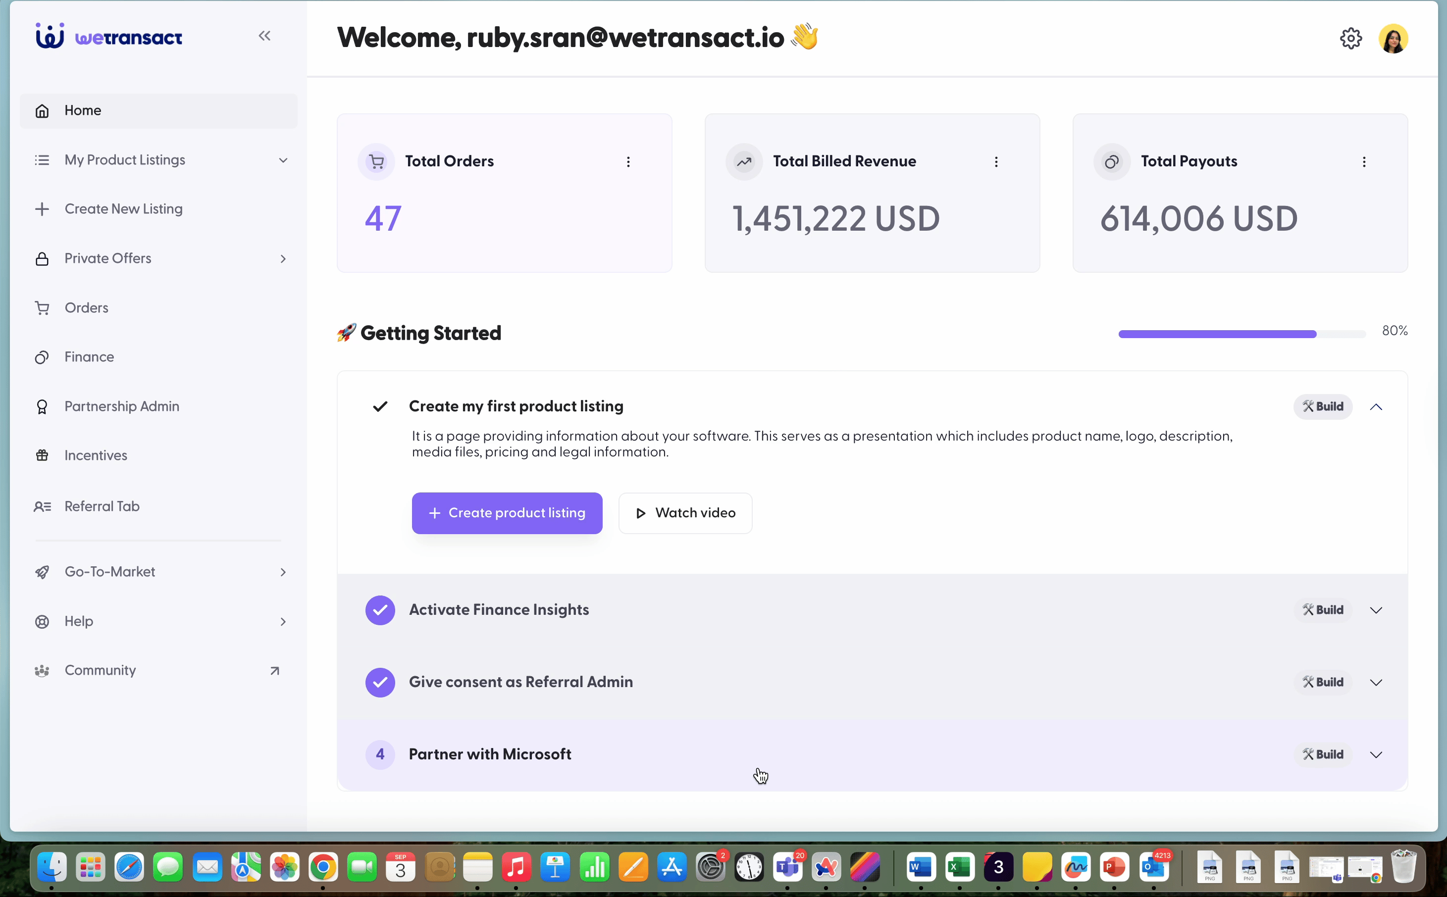Toggle Give consent as Referral Admin checkmark
The image size is (1447, 897).
380,683
